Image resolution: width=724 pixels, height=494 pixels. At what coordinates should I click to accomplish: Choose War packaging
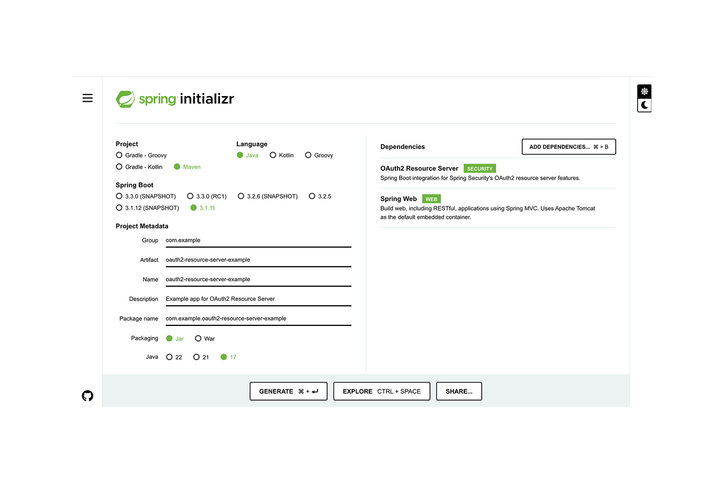205,339
